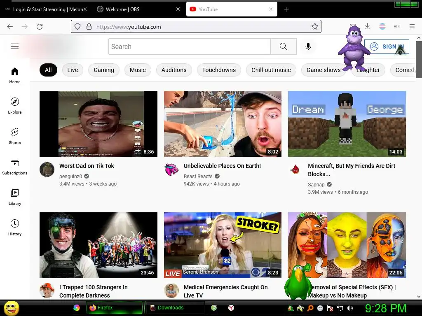Click the SIGN IN button
The width and height of the screenshot is (422, 316).
(x=387, y=46)
